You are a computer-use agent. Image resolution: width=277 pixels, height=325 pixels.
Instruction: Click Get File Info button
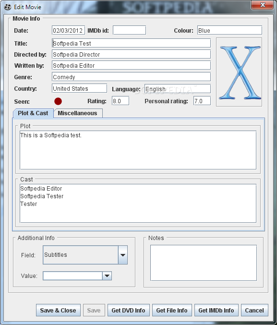172,310
